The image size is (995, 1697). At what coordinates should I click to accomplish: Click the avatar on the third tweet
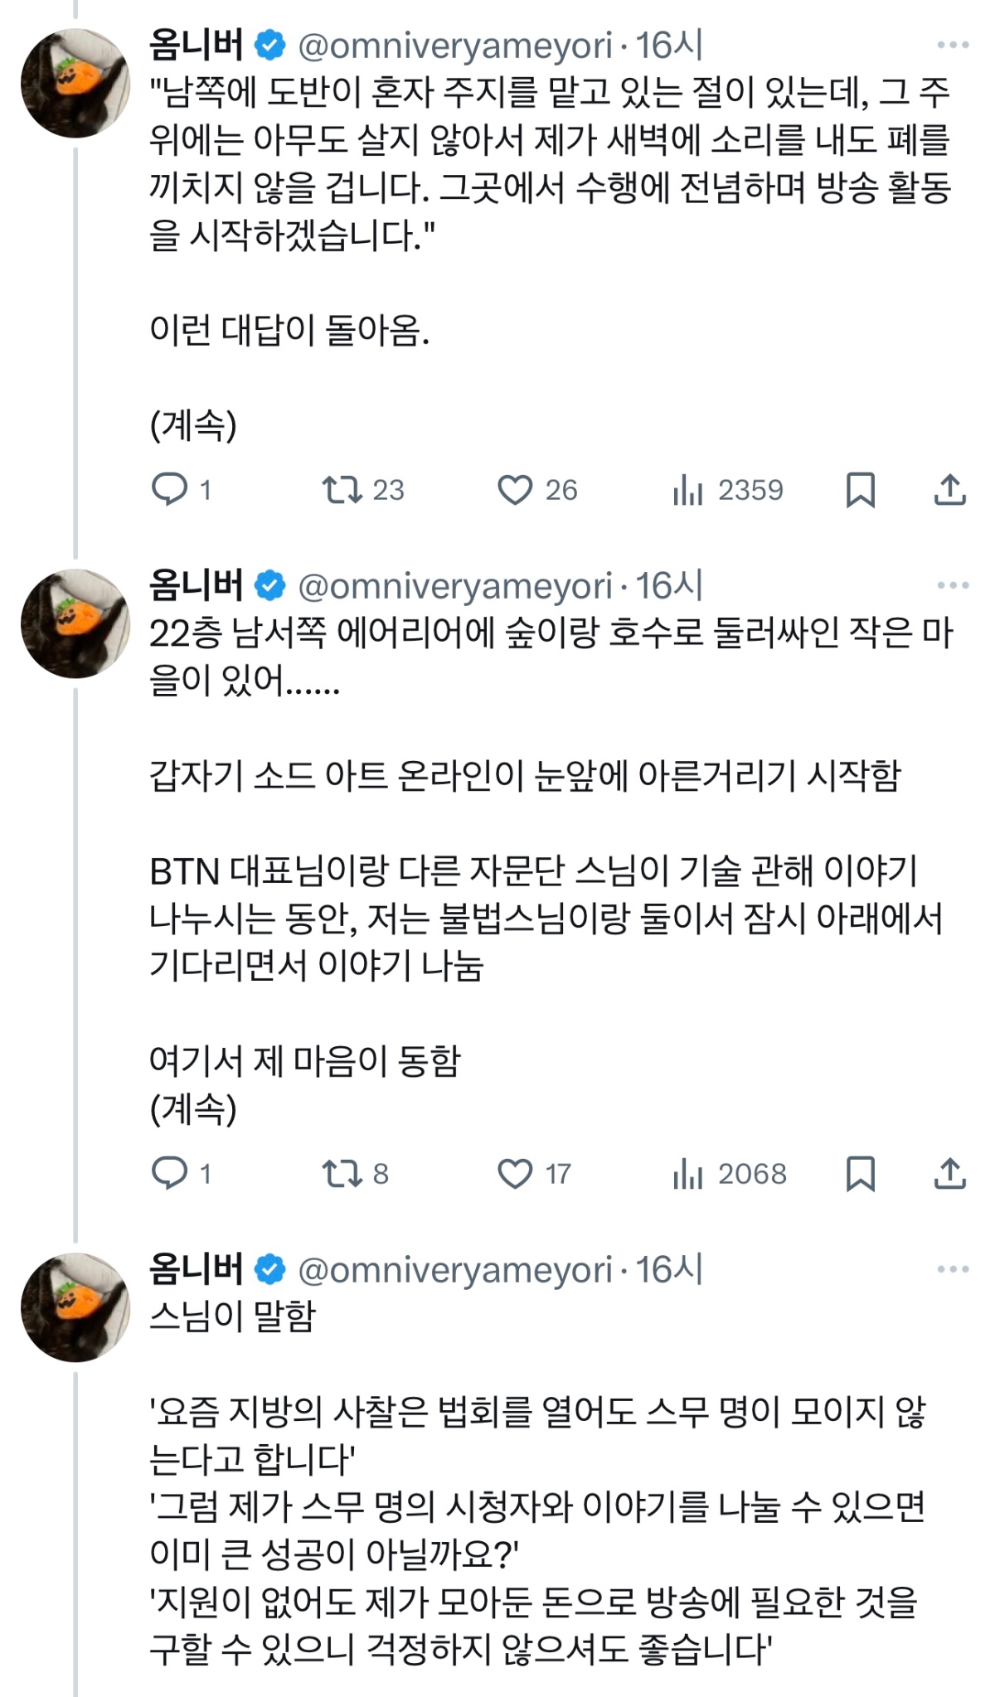tap(75, 1307)
